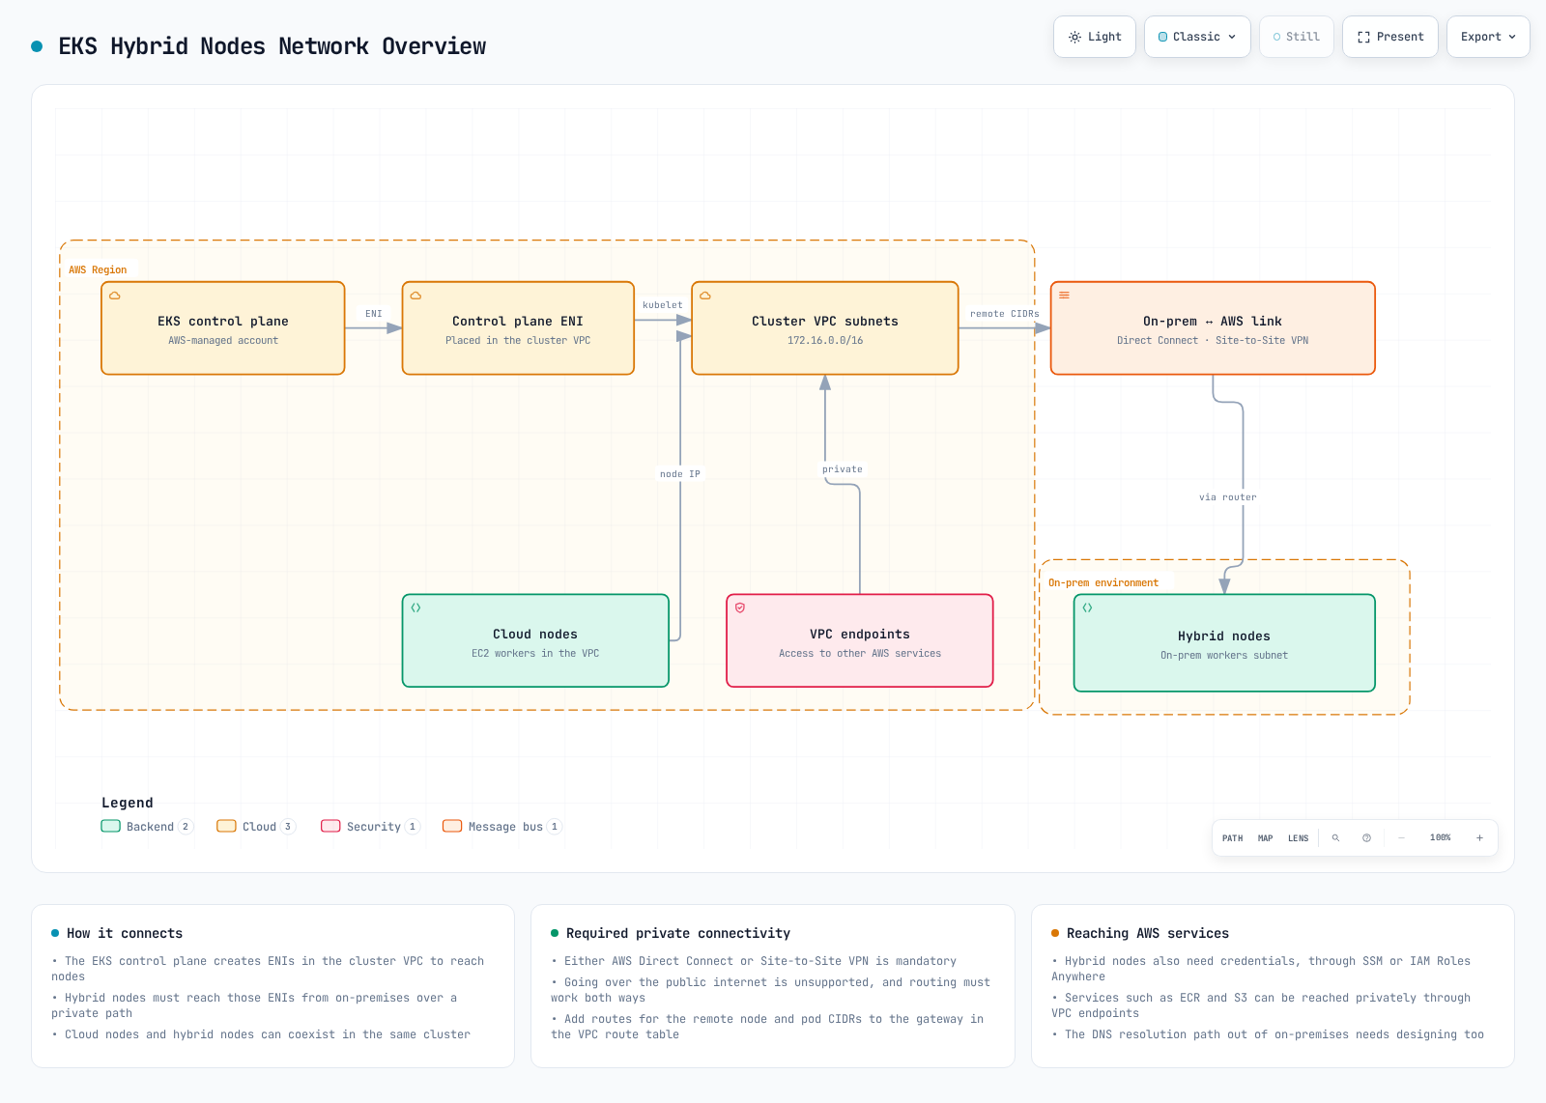This screenshot has height=1103, width=1546.
Task: Toggle the Backend legend filter
Action: coord(148,827)
